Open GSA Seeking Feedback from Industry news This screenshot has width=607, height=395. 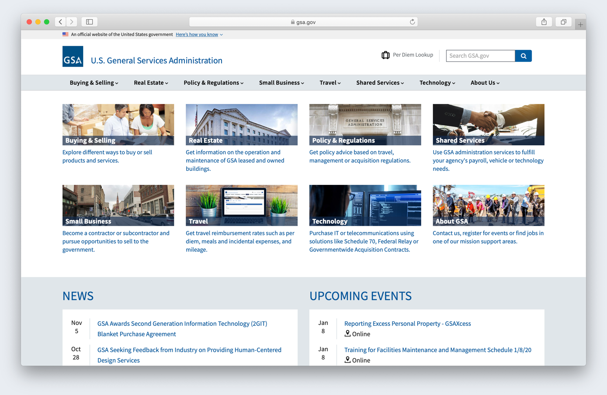coord(189,355)
